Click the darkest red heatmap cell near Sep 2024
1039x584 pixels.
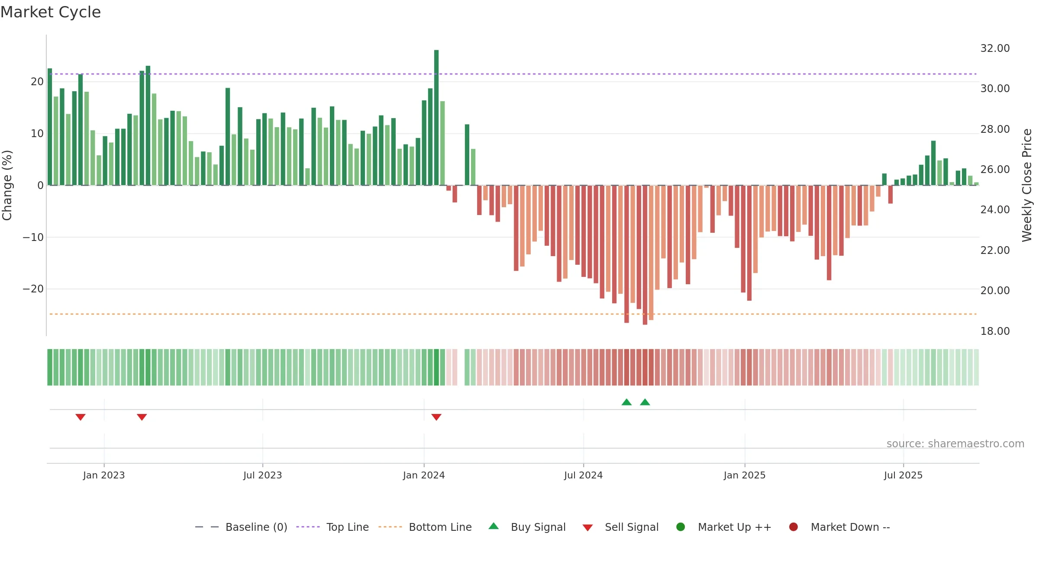[645, 367]
